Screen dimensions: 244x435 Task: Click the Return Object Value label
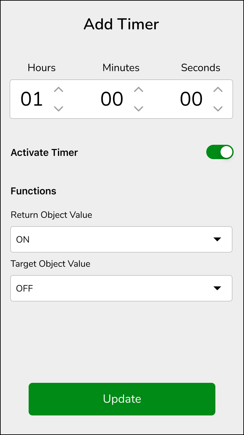51,215
